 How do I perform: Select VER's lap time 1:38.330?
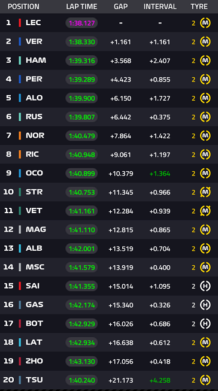[81, 42]
